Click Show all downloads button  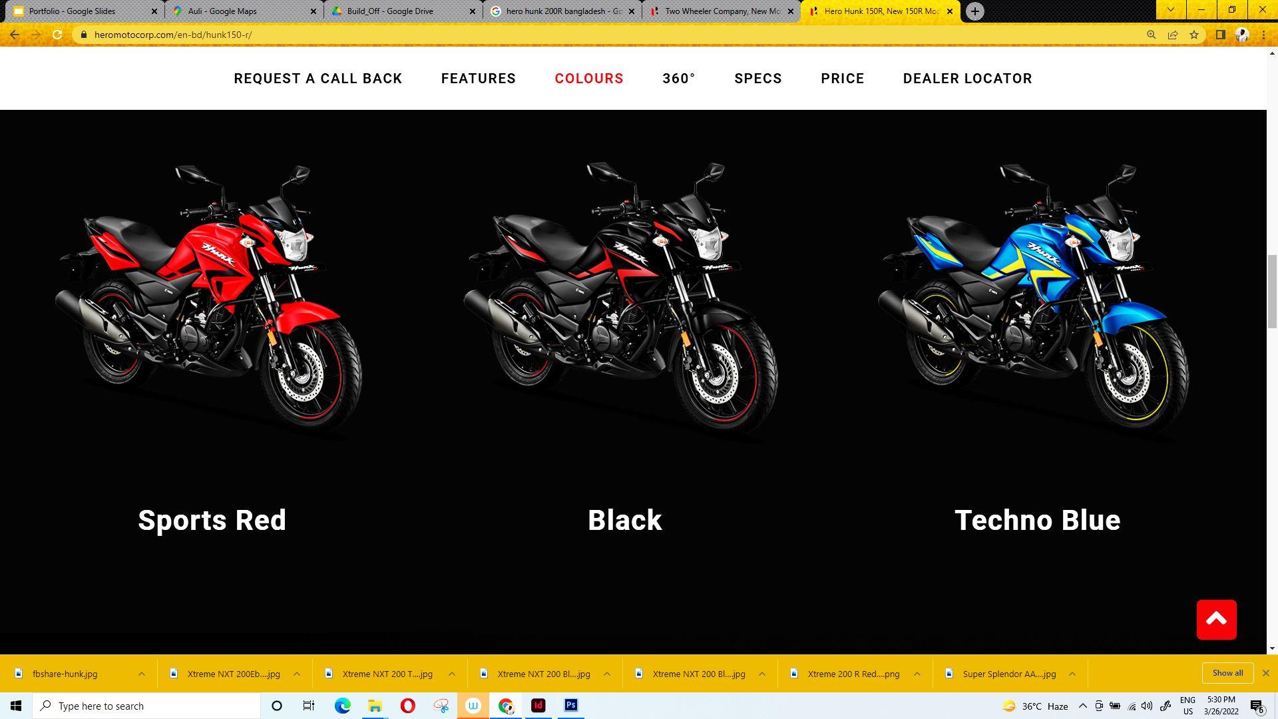pyautogui.click(x=1227, y=673)
